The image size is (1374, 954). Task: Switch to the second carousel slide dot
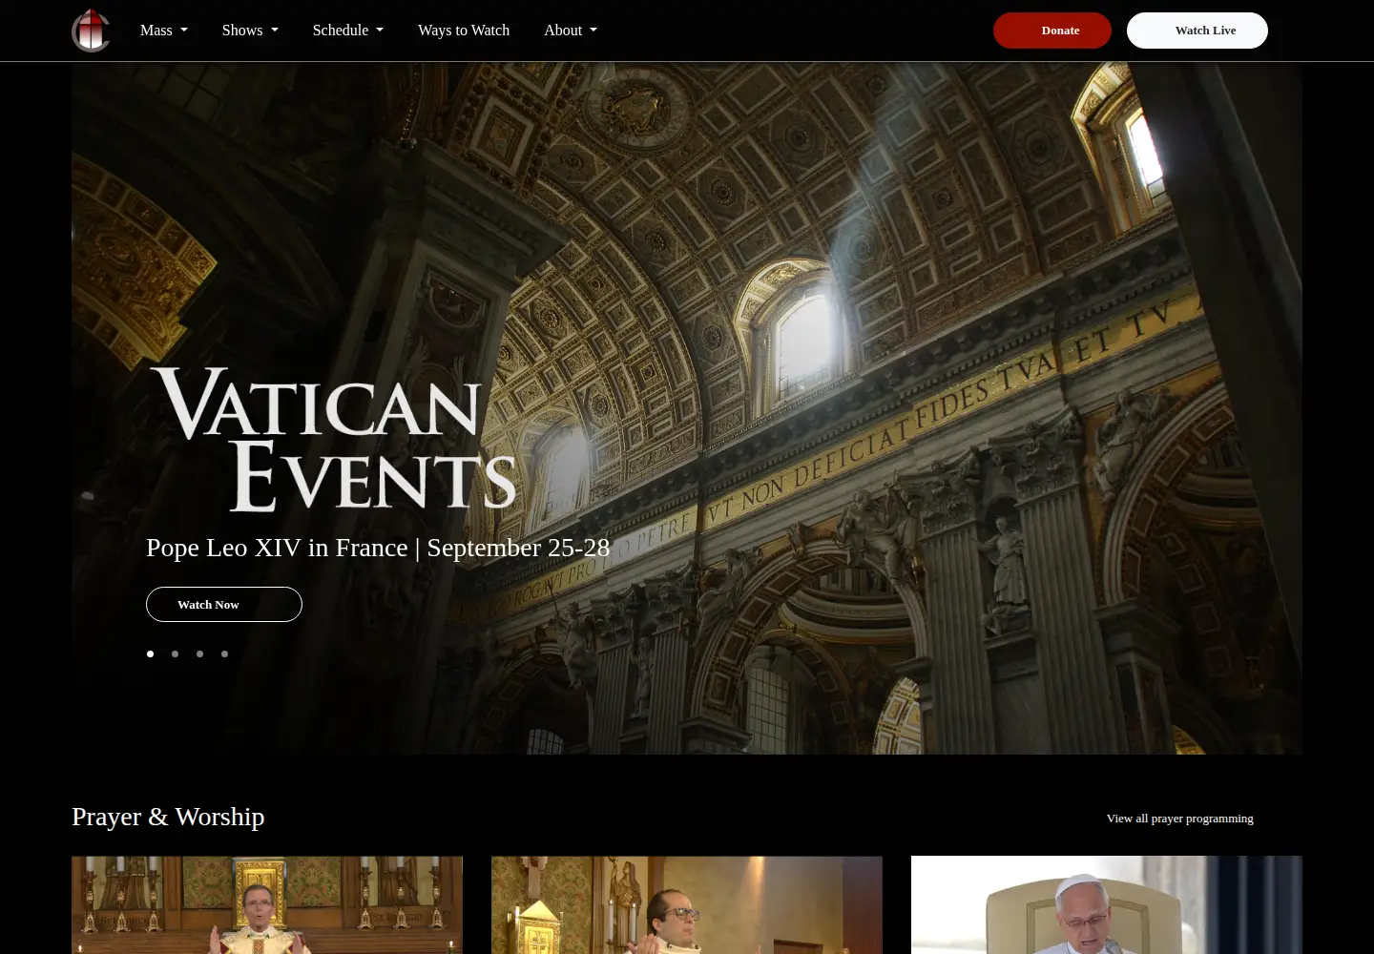pyautogui.click(x=175, y=653)
